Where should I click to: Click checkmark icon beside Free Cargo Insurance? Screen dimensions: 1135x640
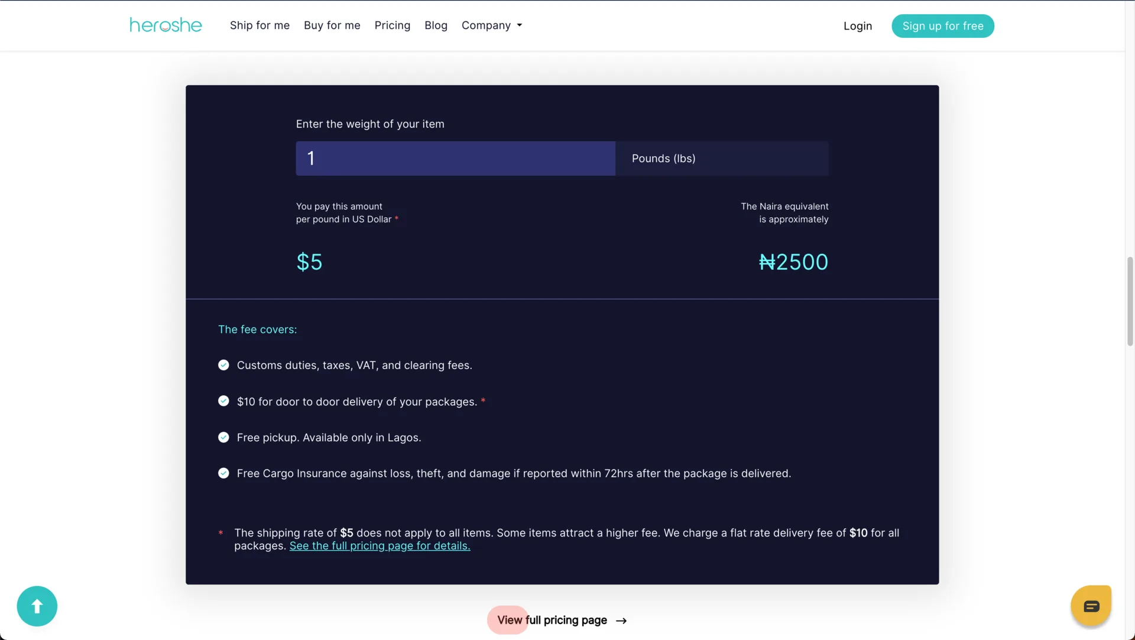tap(223, 473)
